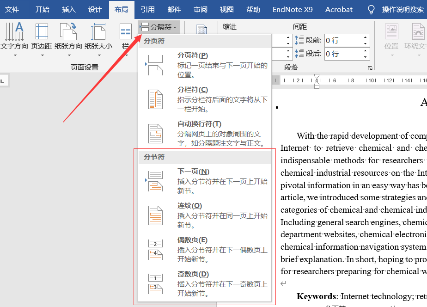Select the 布局 ribbon tab

tap(122, 10)
